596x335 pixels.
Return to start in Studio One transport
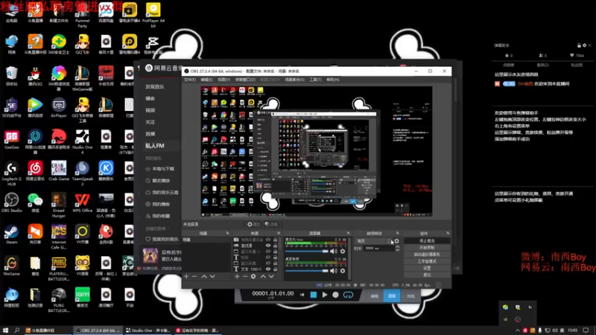(x=302, y=295)
